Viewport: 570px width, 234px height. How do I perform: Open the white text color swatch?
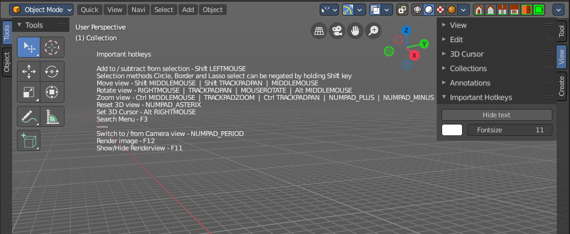452,130
